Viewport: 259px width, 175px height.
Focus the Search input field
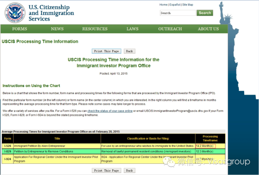(178, 13)
